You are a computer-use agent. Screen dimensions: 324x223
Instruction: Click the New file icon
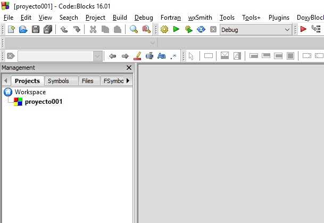[x=11, y=29]
